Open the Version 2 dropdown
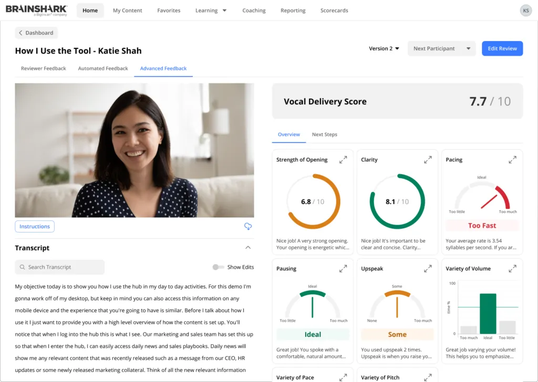This screenshot has height=382, width=538. point(384,49)
